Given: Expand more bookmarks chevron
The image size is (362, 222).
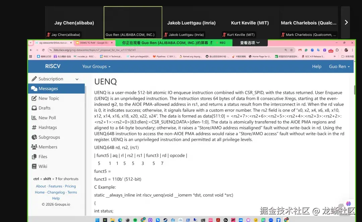Looking at the screenshot, I should [x=335, y=56].
